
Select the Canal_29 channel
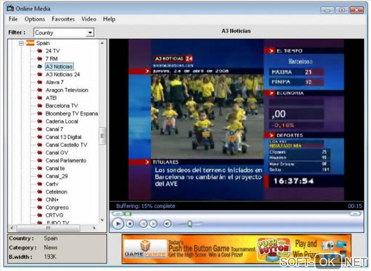coord(56,176)
